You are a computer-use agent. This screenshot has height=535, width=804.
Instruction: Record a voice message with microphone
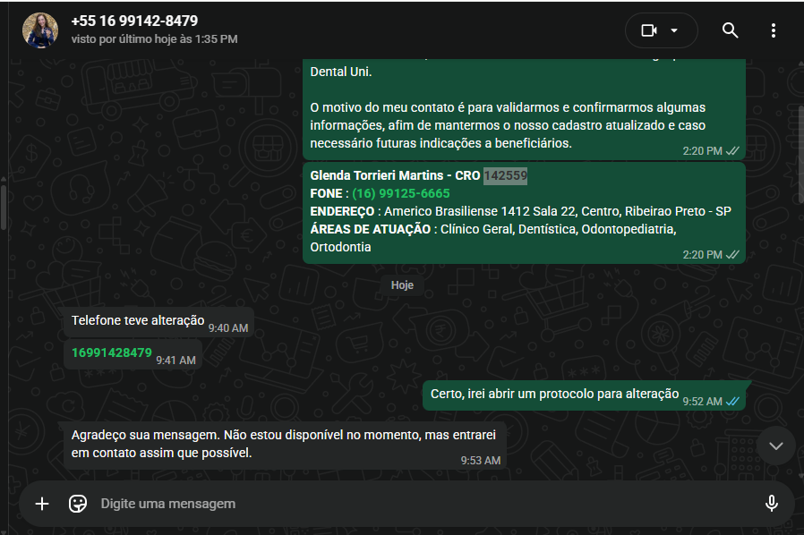pos(771,504)
